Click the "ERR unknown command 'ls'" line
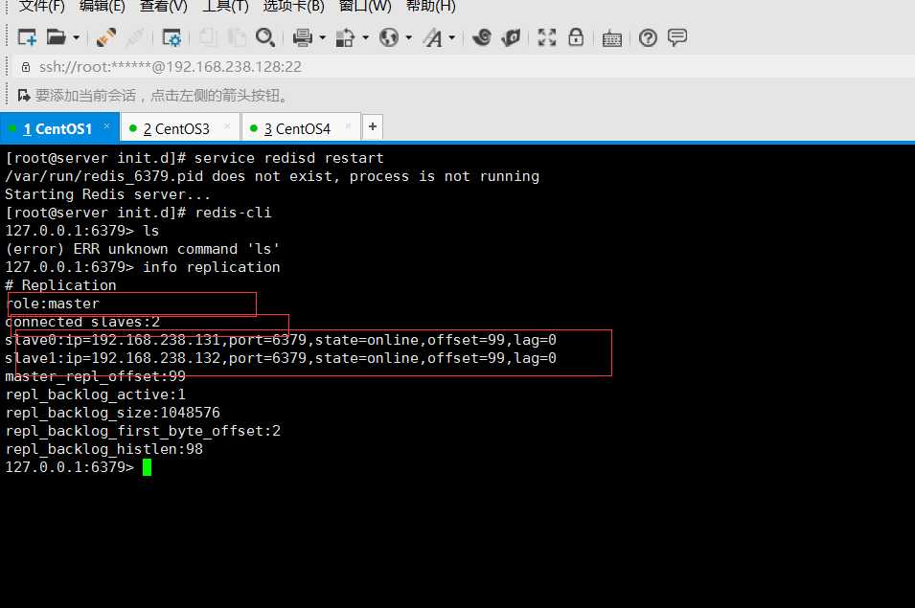 143,249
